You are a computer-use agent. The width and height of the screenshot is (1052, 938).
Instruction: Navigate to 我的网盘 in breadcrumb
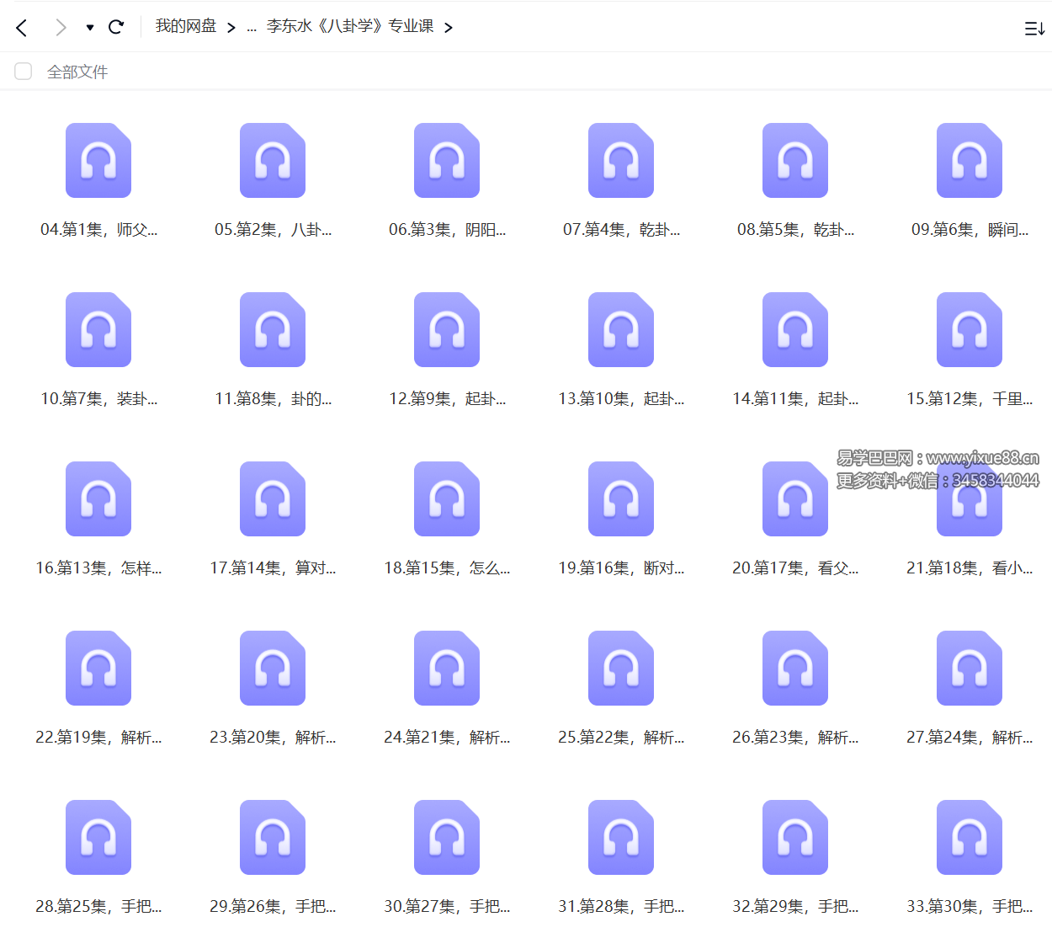click(x=186, y=27)
